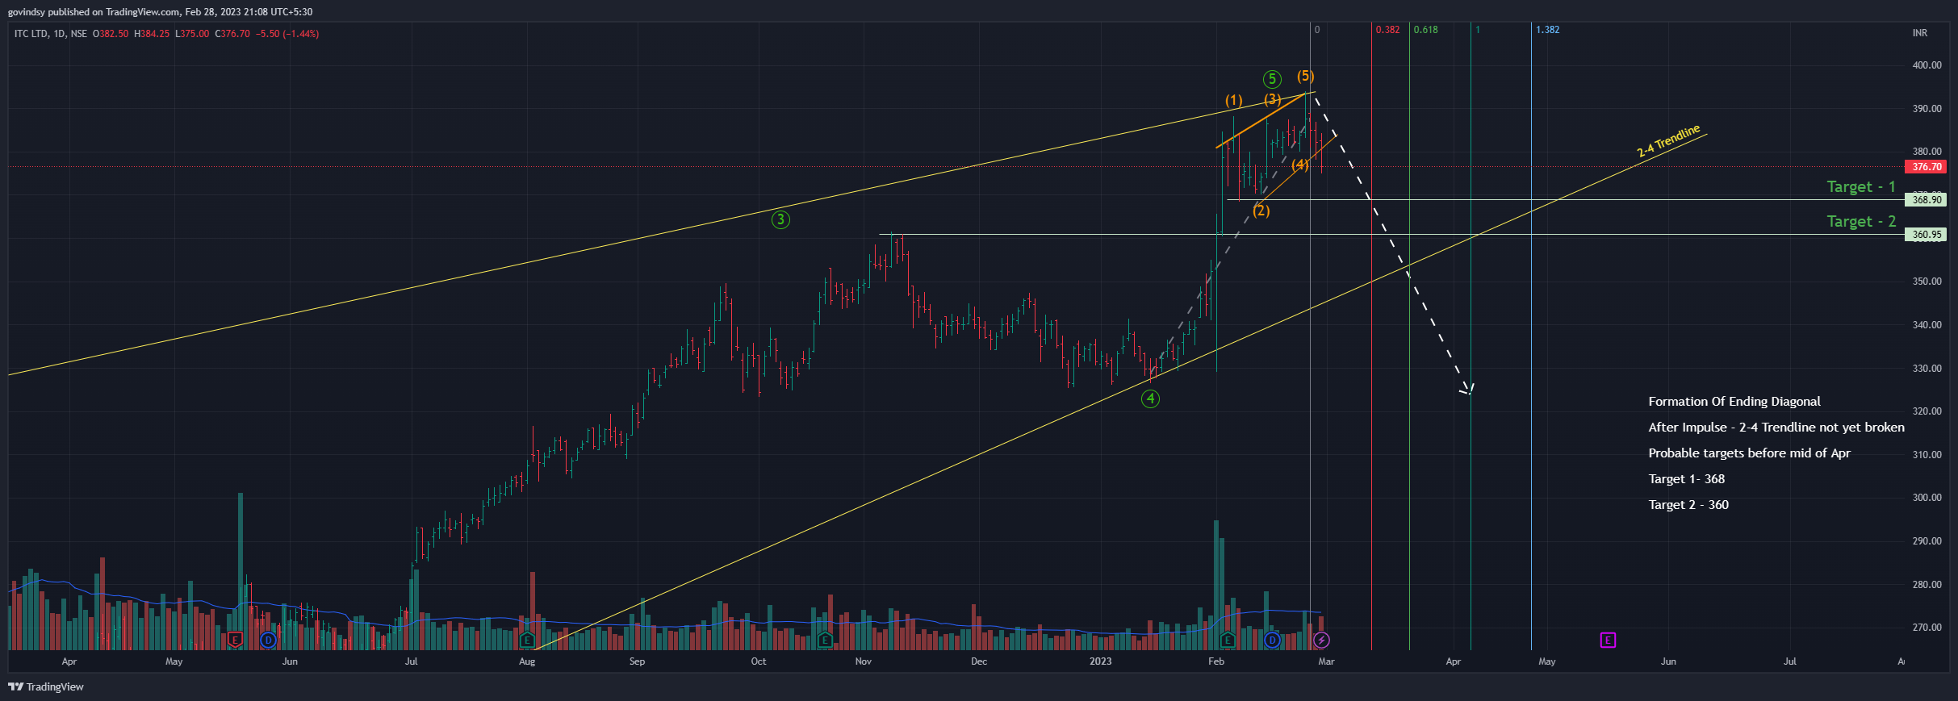Select 'Target 1- 368' text note
Image resolution: width=1958 pixels, height=701 pixels.
pyautogui.click(x=1686, y=479)
